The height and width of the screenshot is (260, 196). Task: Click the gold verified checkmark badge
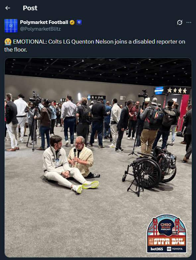pyautogui.click(x=72, y=22)
